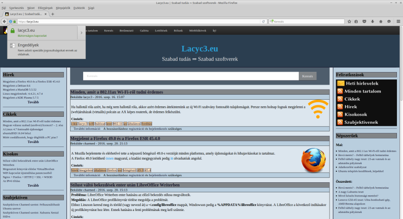Open the Könyvjelzők menu
The image size is (403, 219).
(x=63, y=8)
